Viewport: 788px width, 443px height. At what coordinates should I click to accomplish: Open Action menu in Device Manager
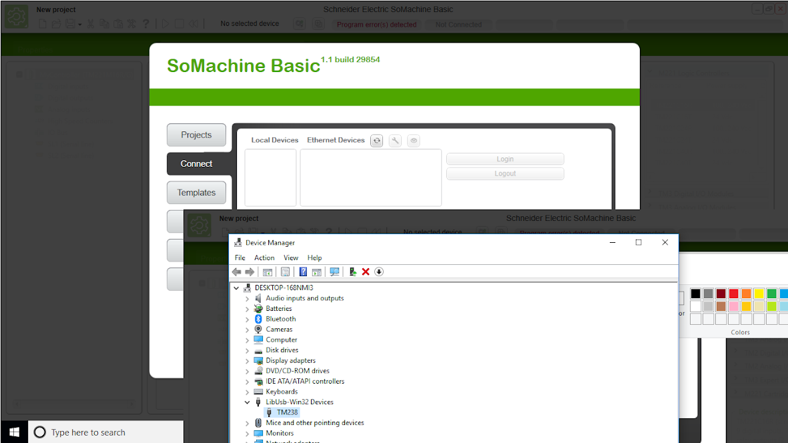264,258
